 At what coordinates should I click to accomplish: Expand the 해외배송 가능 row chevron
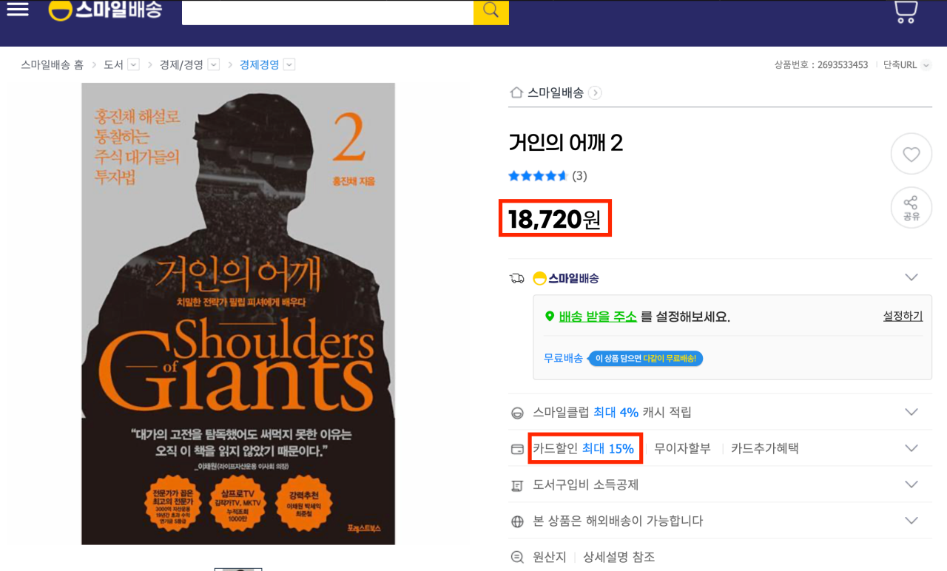[x=911, y=521]
